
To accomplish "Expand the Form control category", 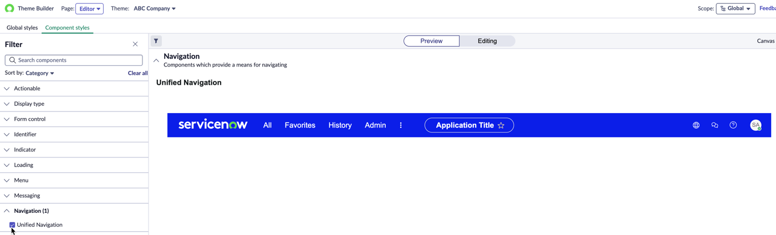I will tap(74, 119).
